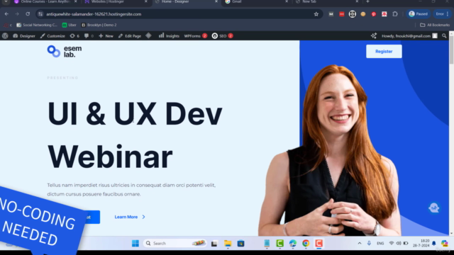Open the tab search dropdown arrow
Viewport: 454px width, 255px height.
coord(6,1)
